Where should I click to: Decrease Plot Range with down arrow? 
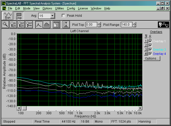click(x=134, y=26)
